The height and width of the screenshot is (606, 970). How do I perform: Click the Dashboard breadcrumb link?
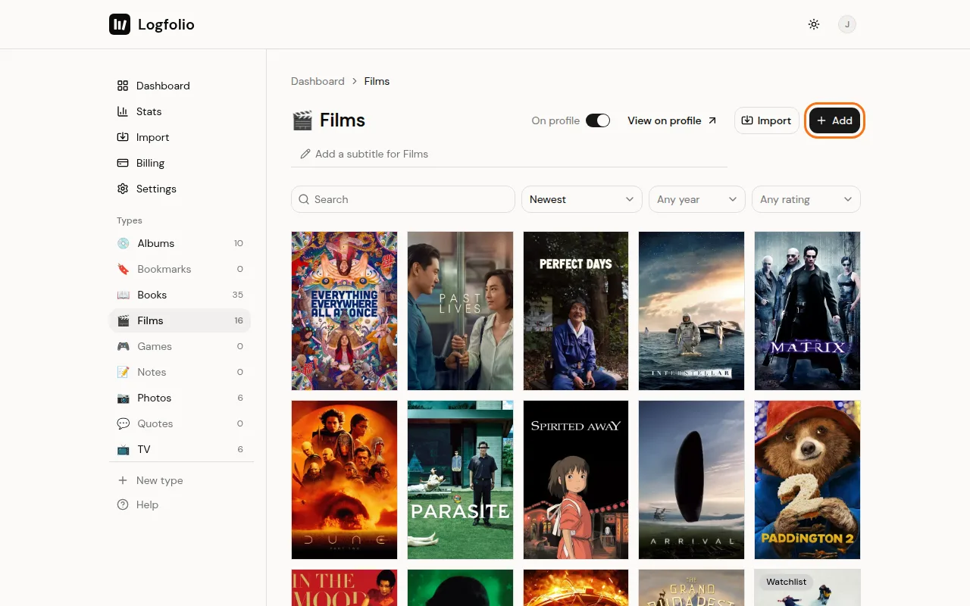coord(318,81)
